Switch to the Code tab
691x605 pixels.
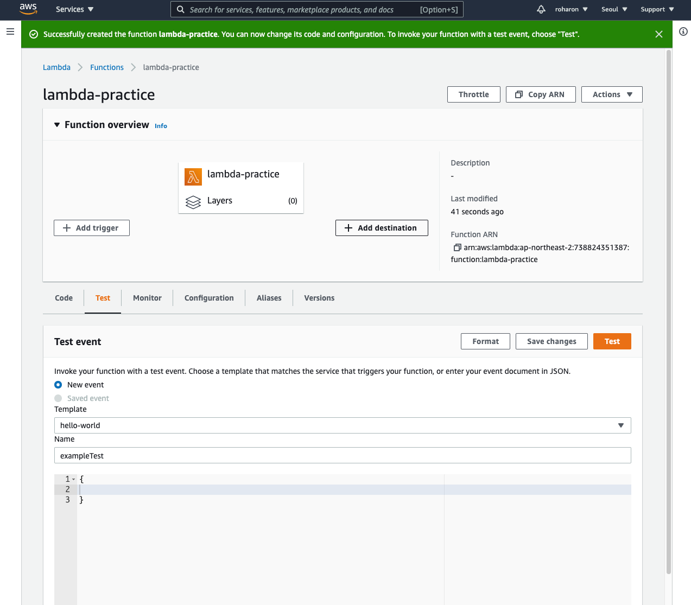click(x=64, y=298)
